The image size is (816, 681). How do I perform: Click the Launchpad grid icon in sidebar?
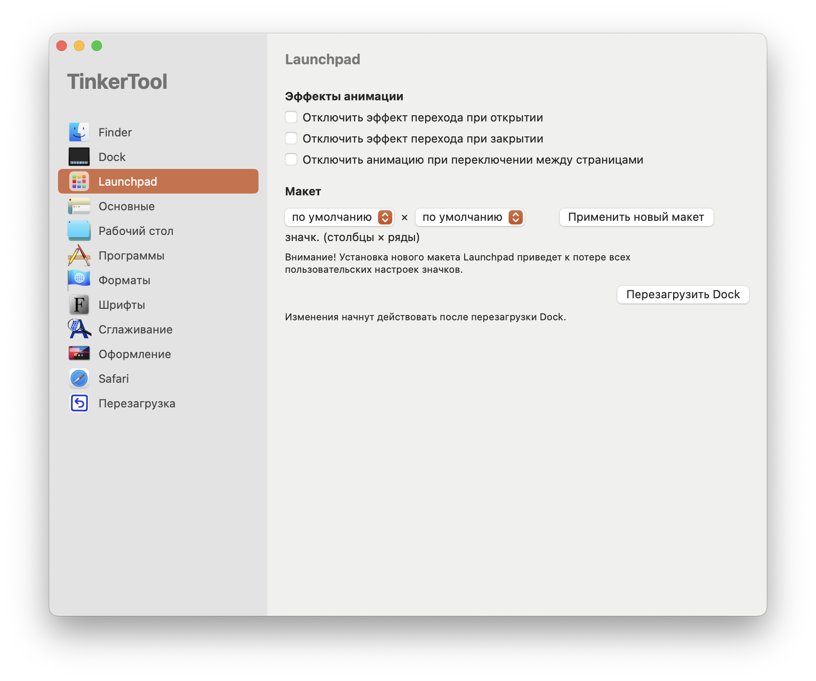click(x=79, y=181)
